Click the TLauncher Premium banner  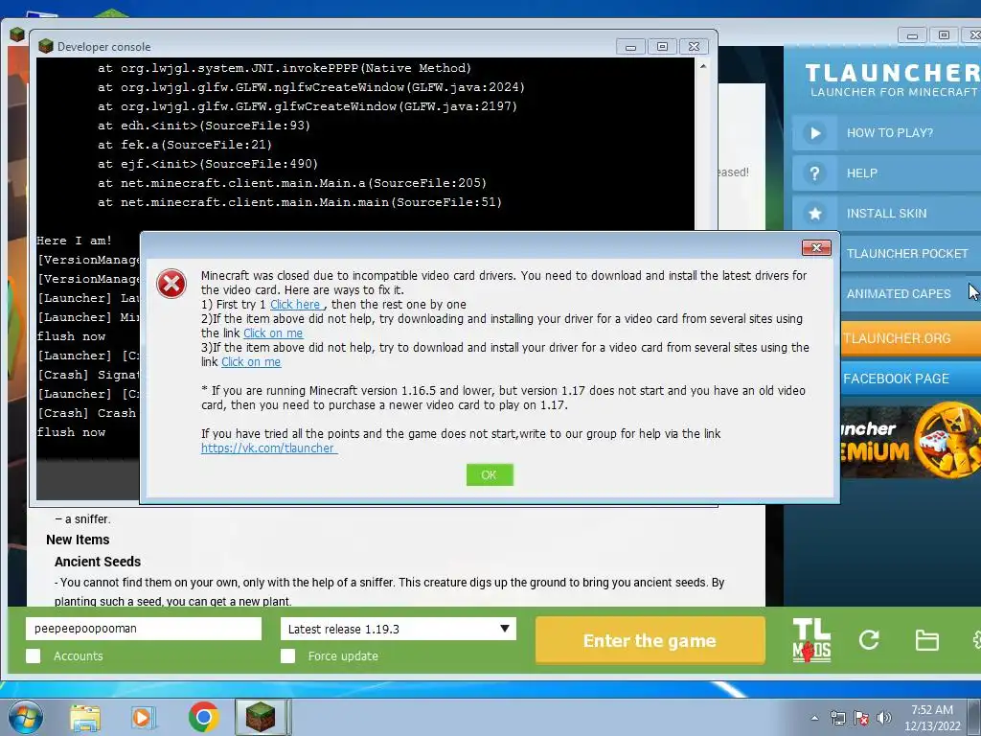pos(910,441)
